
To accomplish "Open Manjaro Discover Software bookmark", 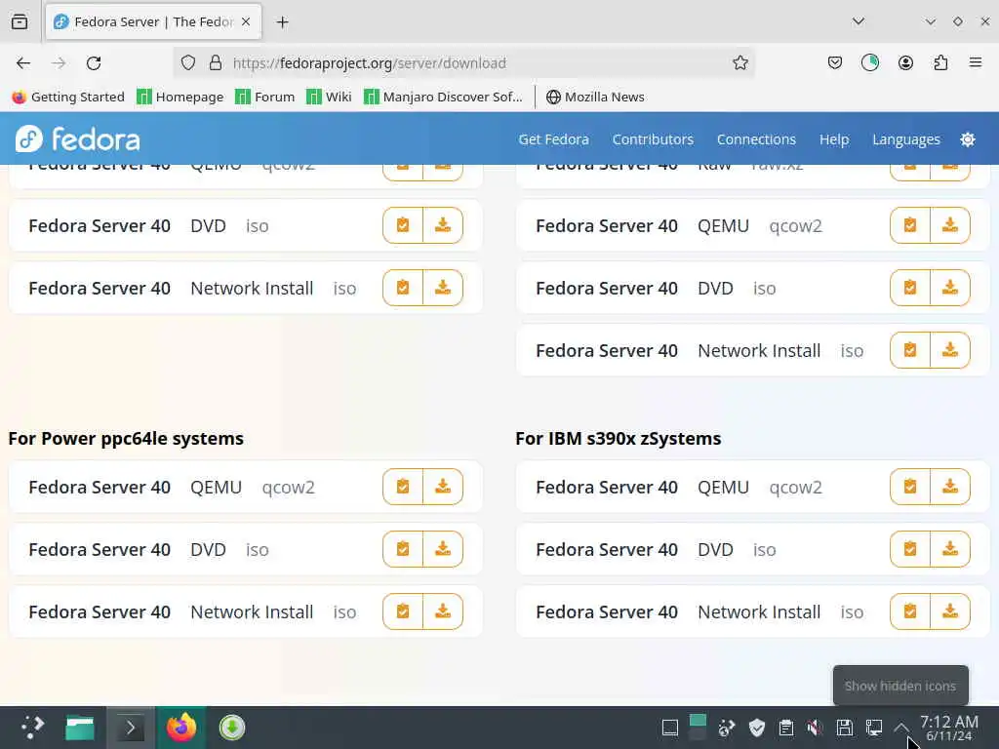I will 443,97.
